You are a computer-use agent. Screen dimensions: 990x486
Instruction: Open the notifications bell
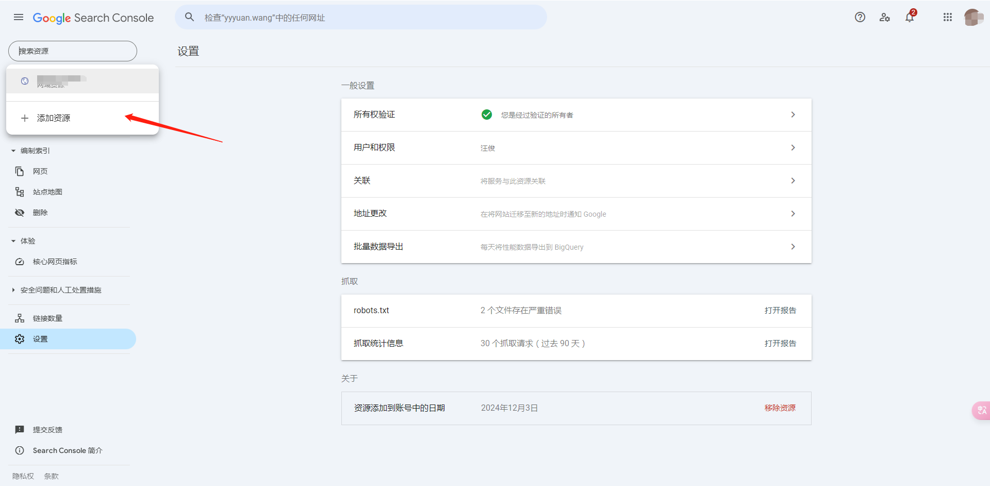pyautogui.click(x=910, y=18)
